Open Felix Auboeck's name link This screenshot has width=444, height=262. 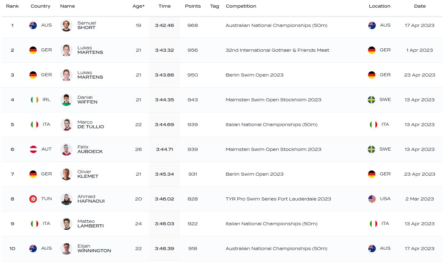90,149
